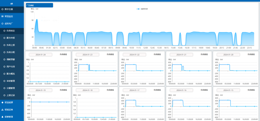
Task: Open the 2024-01-16 date picker
Action: click(x=181, y=90)
